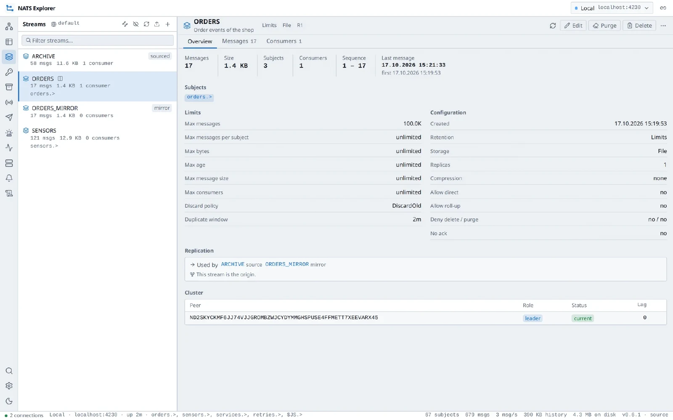Screen dimensions: 673x420
Task: Toggle dark mode moon icon
Action: pos(9,401)
